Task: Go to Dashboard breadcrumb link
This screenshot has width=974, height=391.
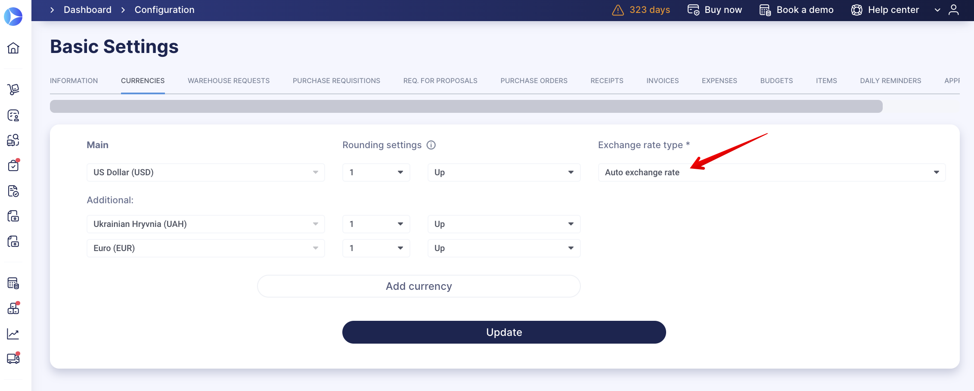Action: point(88,10)
